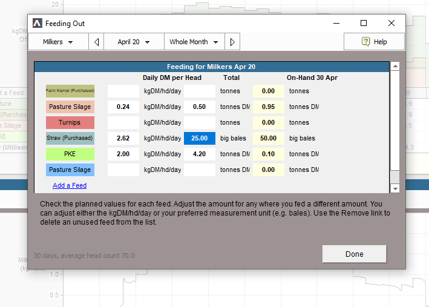
Task: Go to next month with right arrow
Action: coord(232,42)
